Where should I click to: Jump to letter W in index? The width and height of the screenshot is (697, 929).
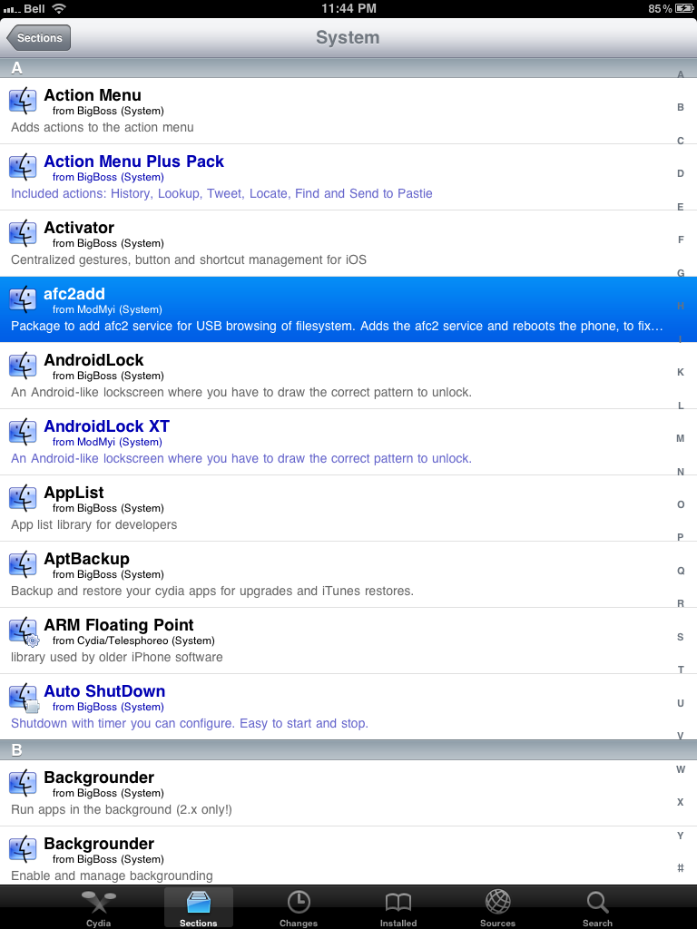[x=681, y=769]
